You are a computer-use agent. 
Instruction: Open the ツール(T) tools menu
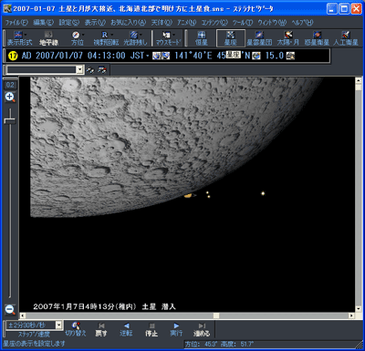point(243,23)
